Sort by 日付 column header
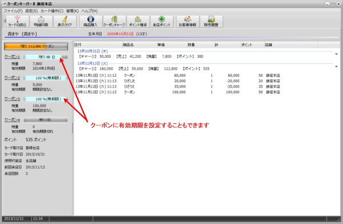 [98, 45]
